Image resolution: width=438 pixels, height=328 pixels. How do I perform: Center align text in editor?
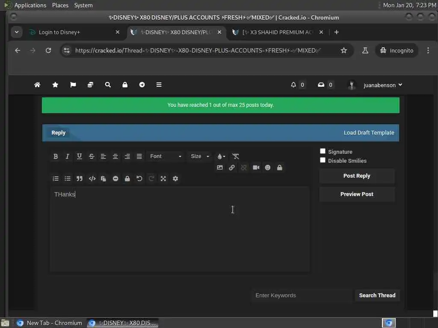pos(115,156)
